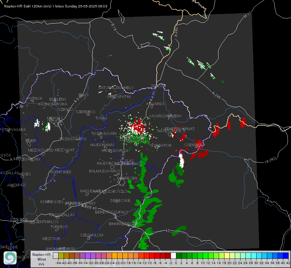Click the B 18 road label
The height and width of the screenshot is (268, 291).
[114, 27]
